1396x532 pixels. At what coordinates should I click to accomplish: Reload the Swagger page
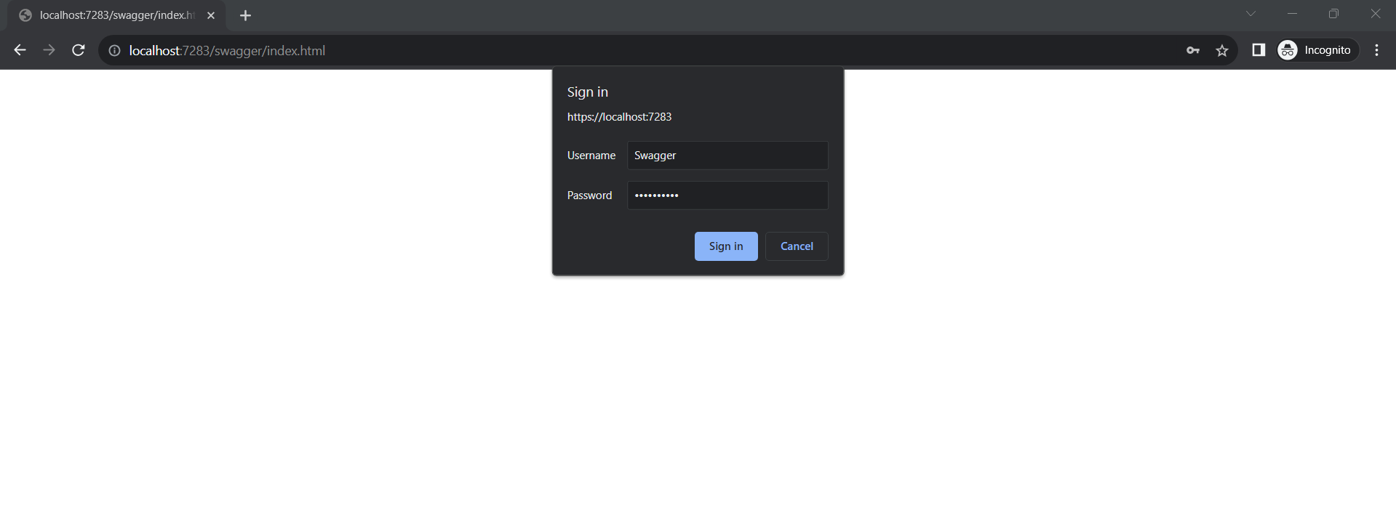pyautogui.click(x=79, y=50)
